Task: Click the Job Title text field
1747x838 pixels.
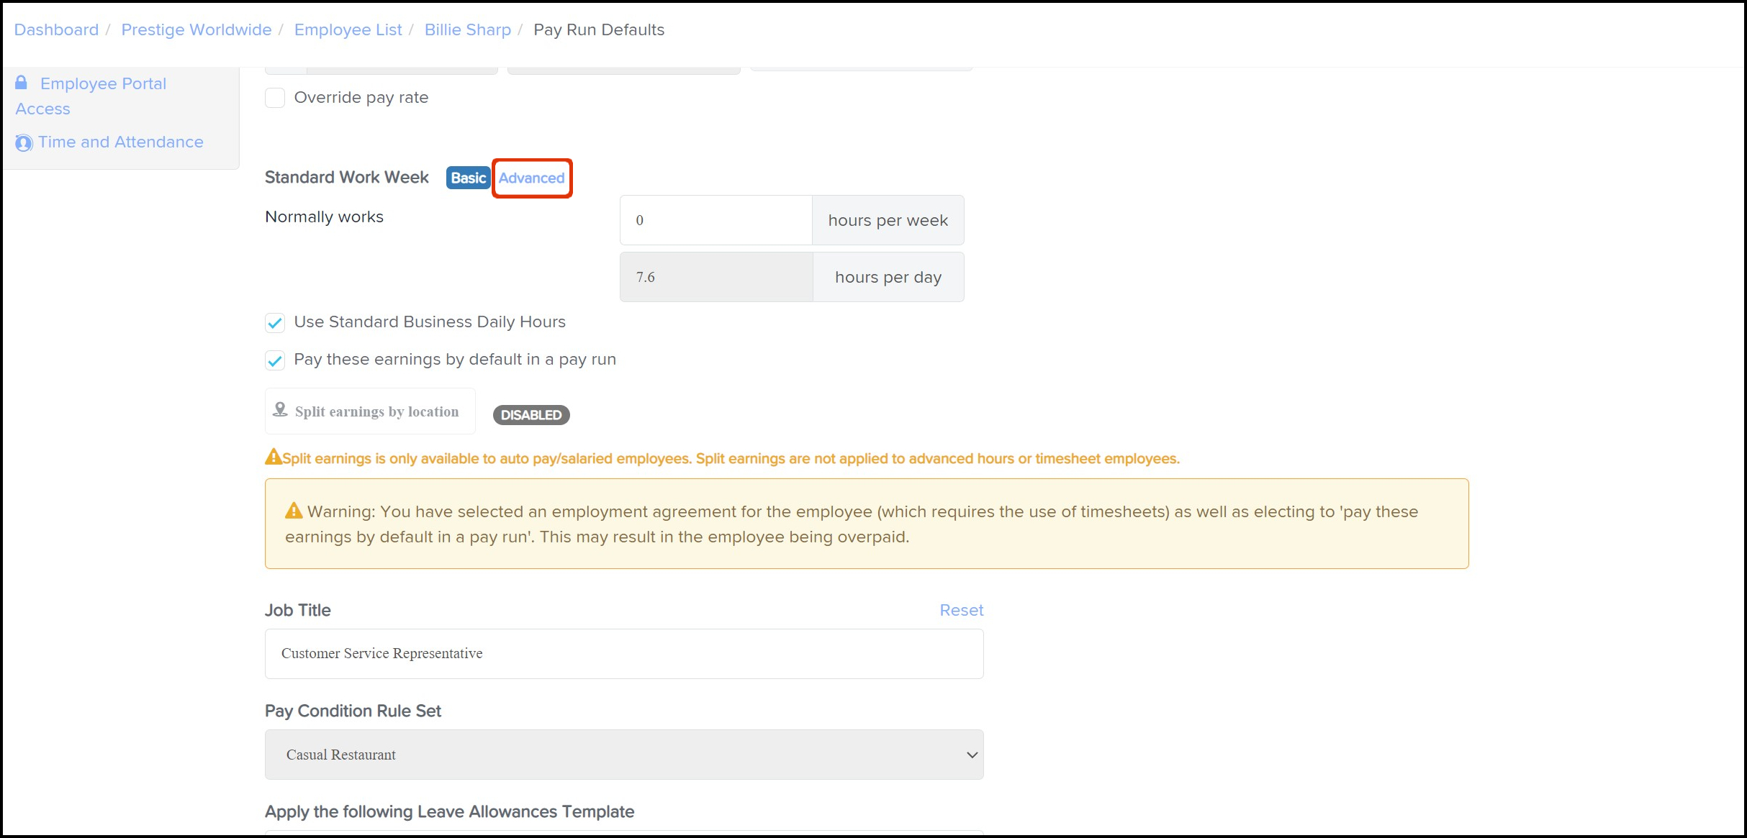Action: [623, 654]
